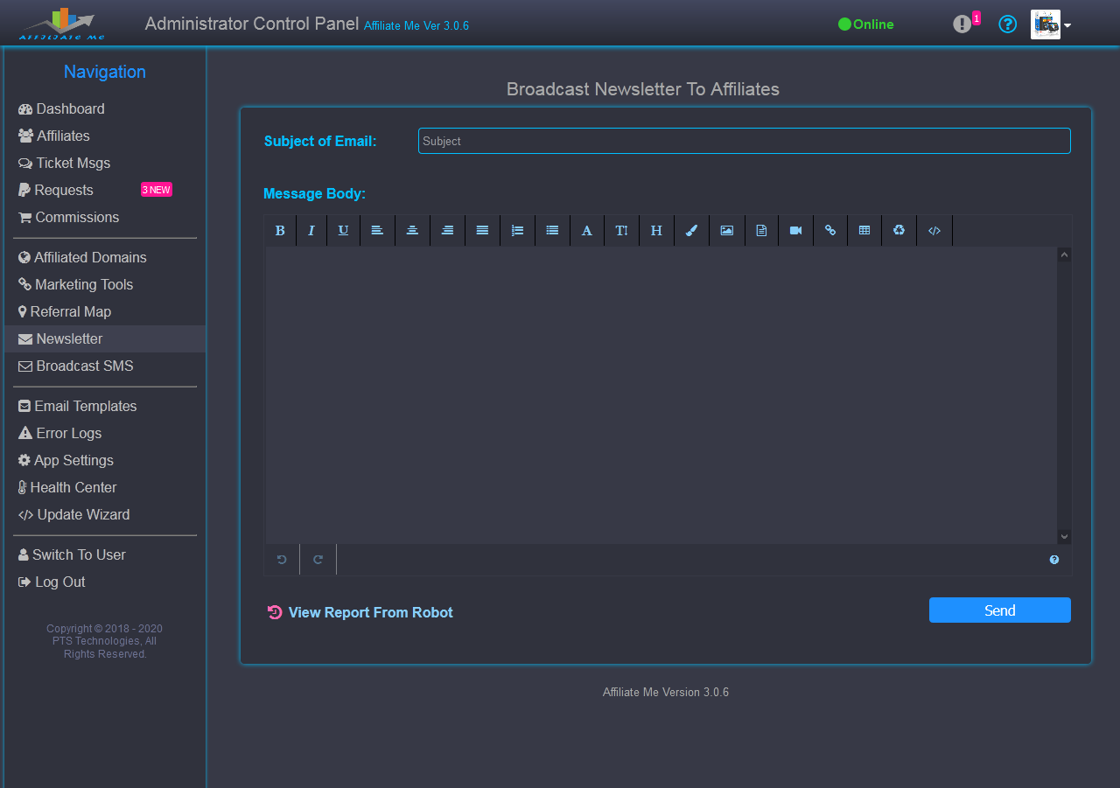This screenshot has height=788, width=1120.
Task: Insert an unordered bullet list
Action: [x=552, y=231]
